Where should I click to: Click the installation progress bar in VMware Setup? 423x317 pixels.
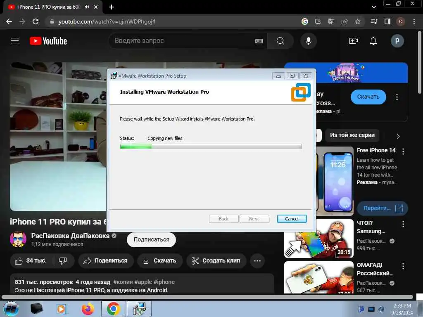tap(211, 147)
